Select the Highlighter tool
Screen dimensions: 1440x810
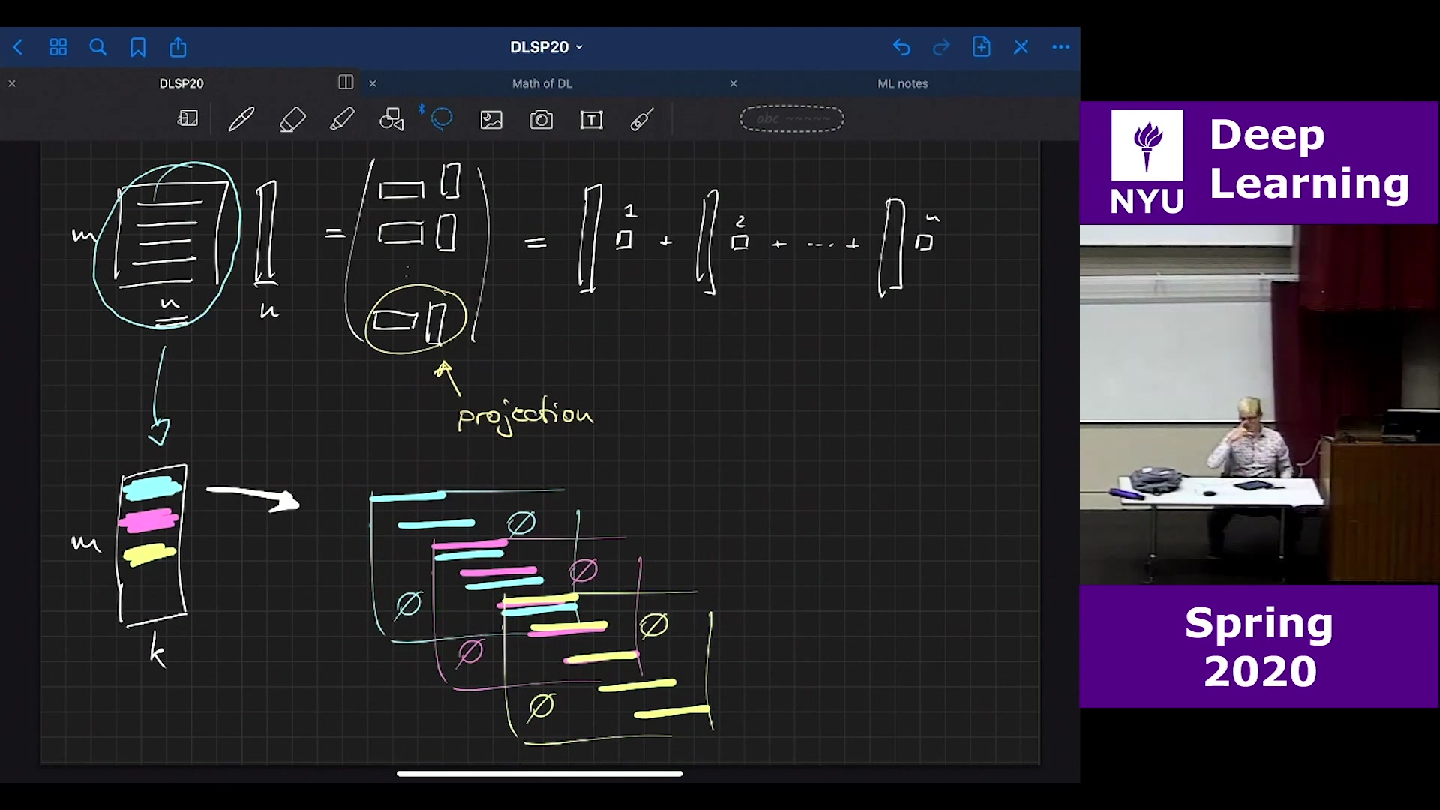coord(342,120)
